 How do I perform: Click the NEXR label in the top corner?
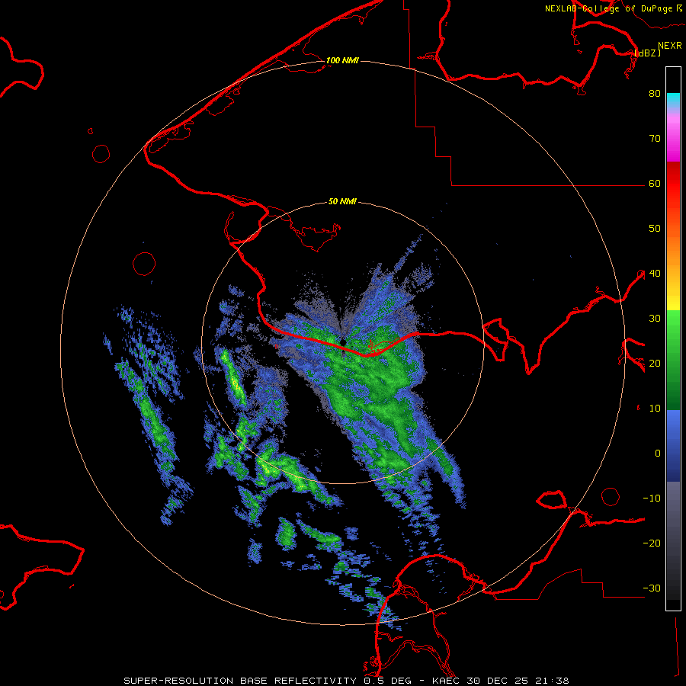tap(670, 46)
